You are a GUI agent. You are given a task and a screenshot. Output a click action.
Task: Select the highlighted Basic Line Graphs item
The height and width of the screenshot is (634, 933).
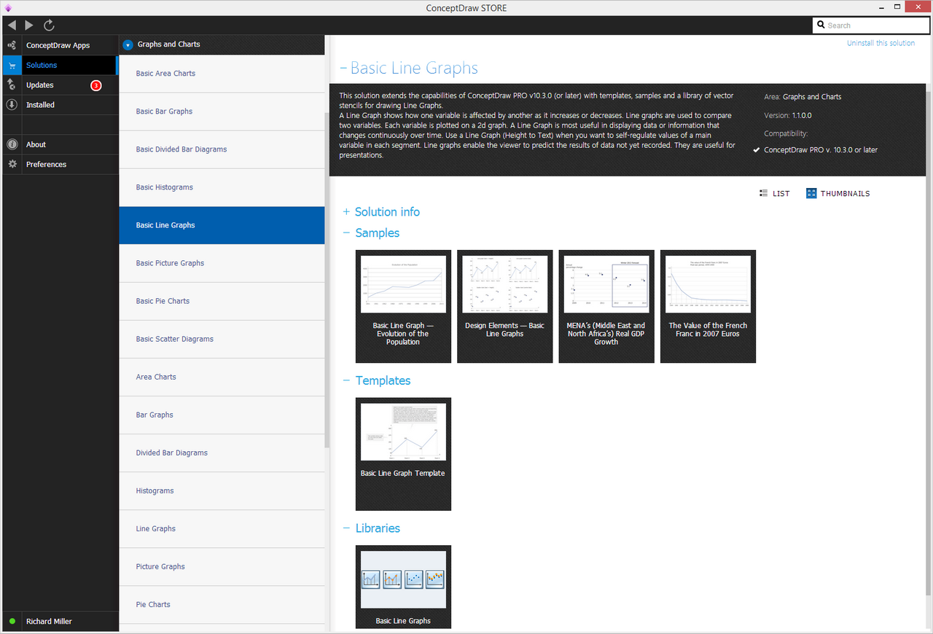222,225
